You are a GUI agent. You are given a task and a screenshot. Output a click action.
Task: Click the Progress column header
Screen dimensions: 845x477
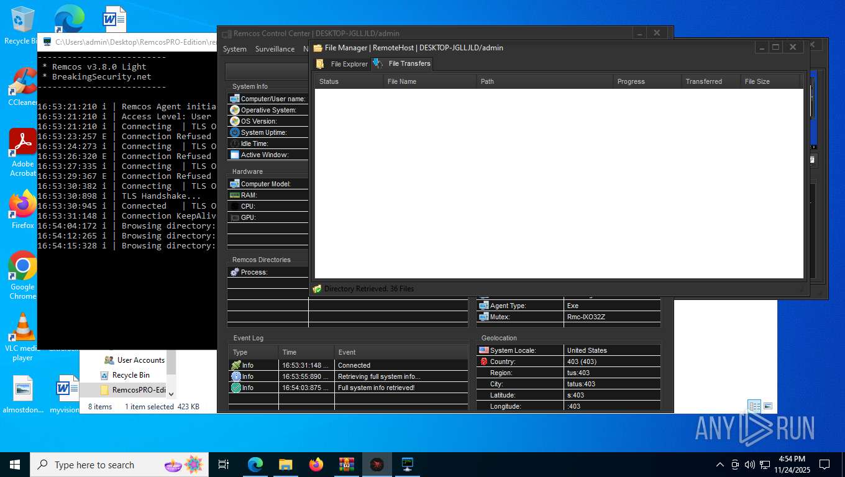pos(647,81)
